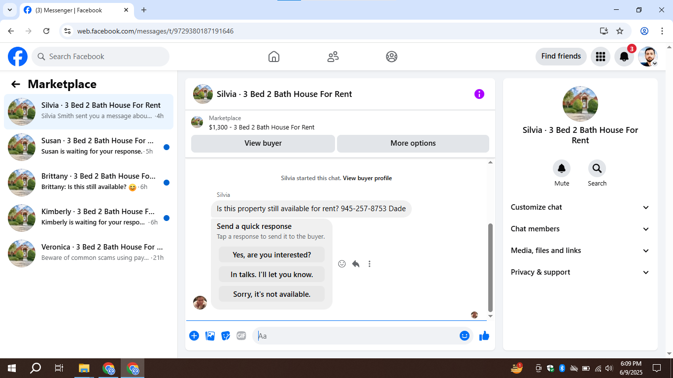
Task: Open Kimberly's conversation in the list
Action: (89, 218)
